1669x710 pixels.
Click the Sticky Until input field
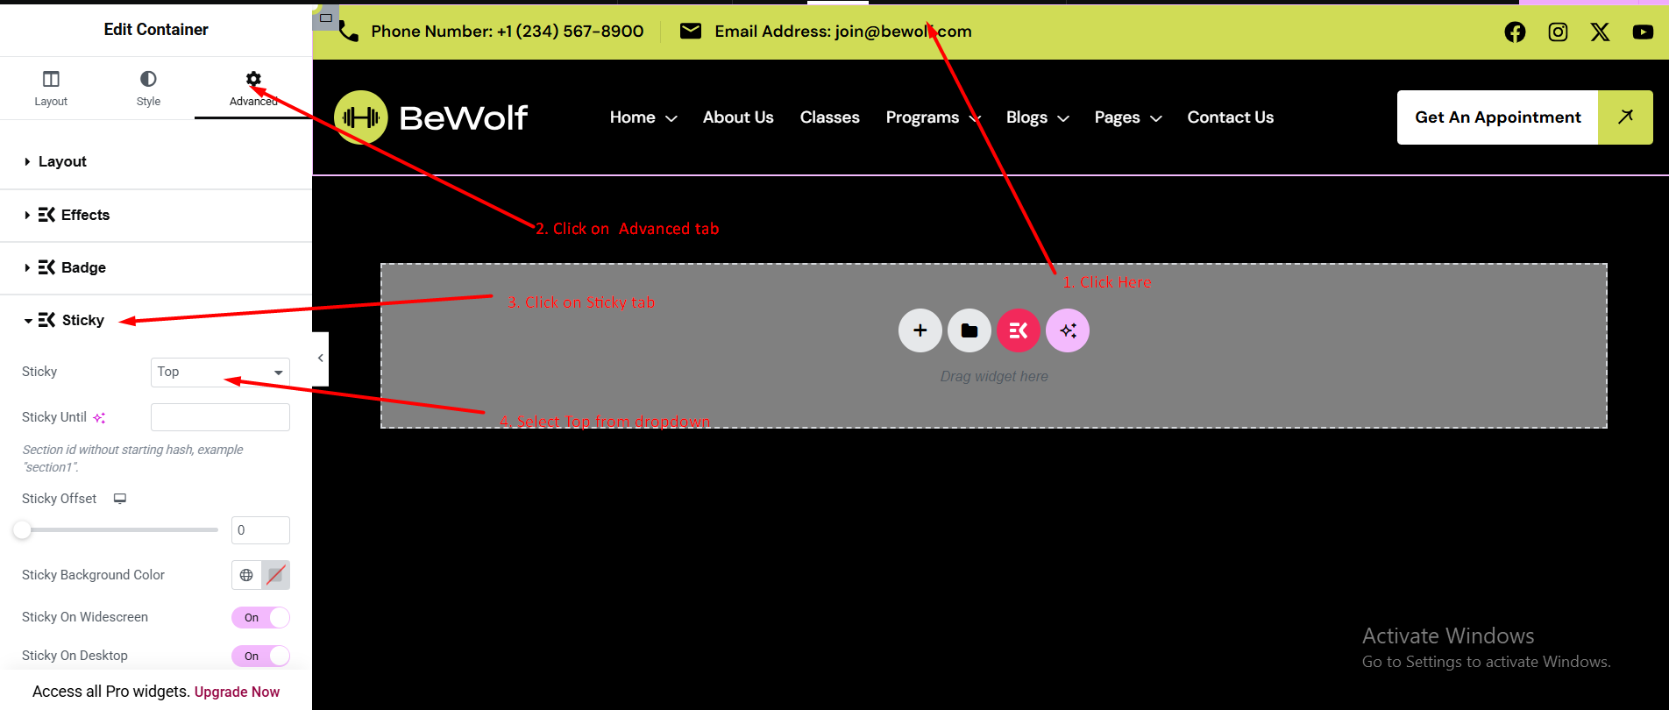tap(220, 417)
